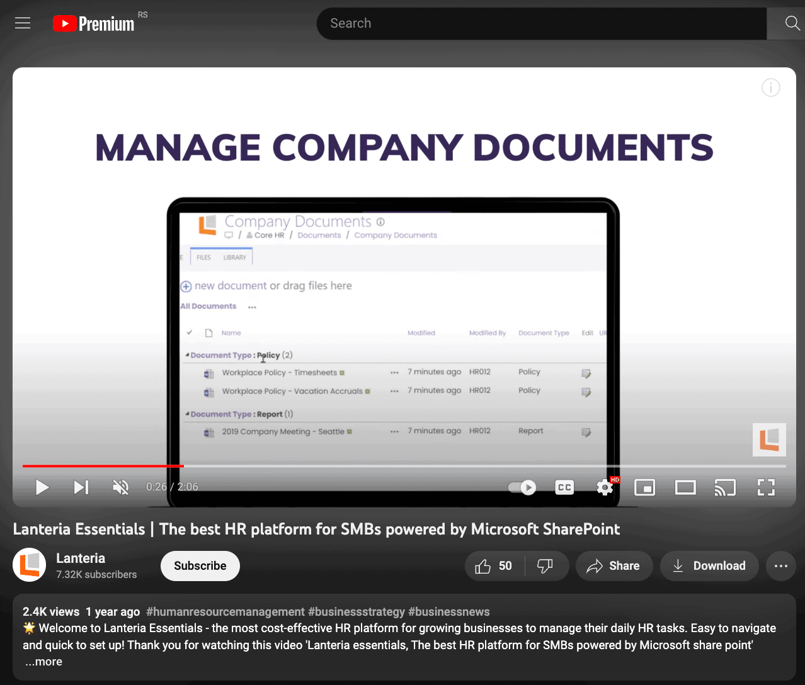The width and height of the screenshot is (805, 685).
Task: Toggle the autoplay switch
Action: click(x=522, y=487)
